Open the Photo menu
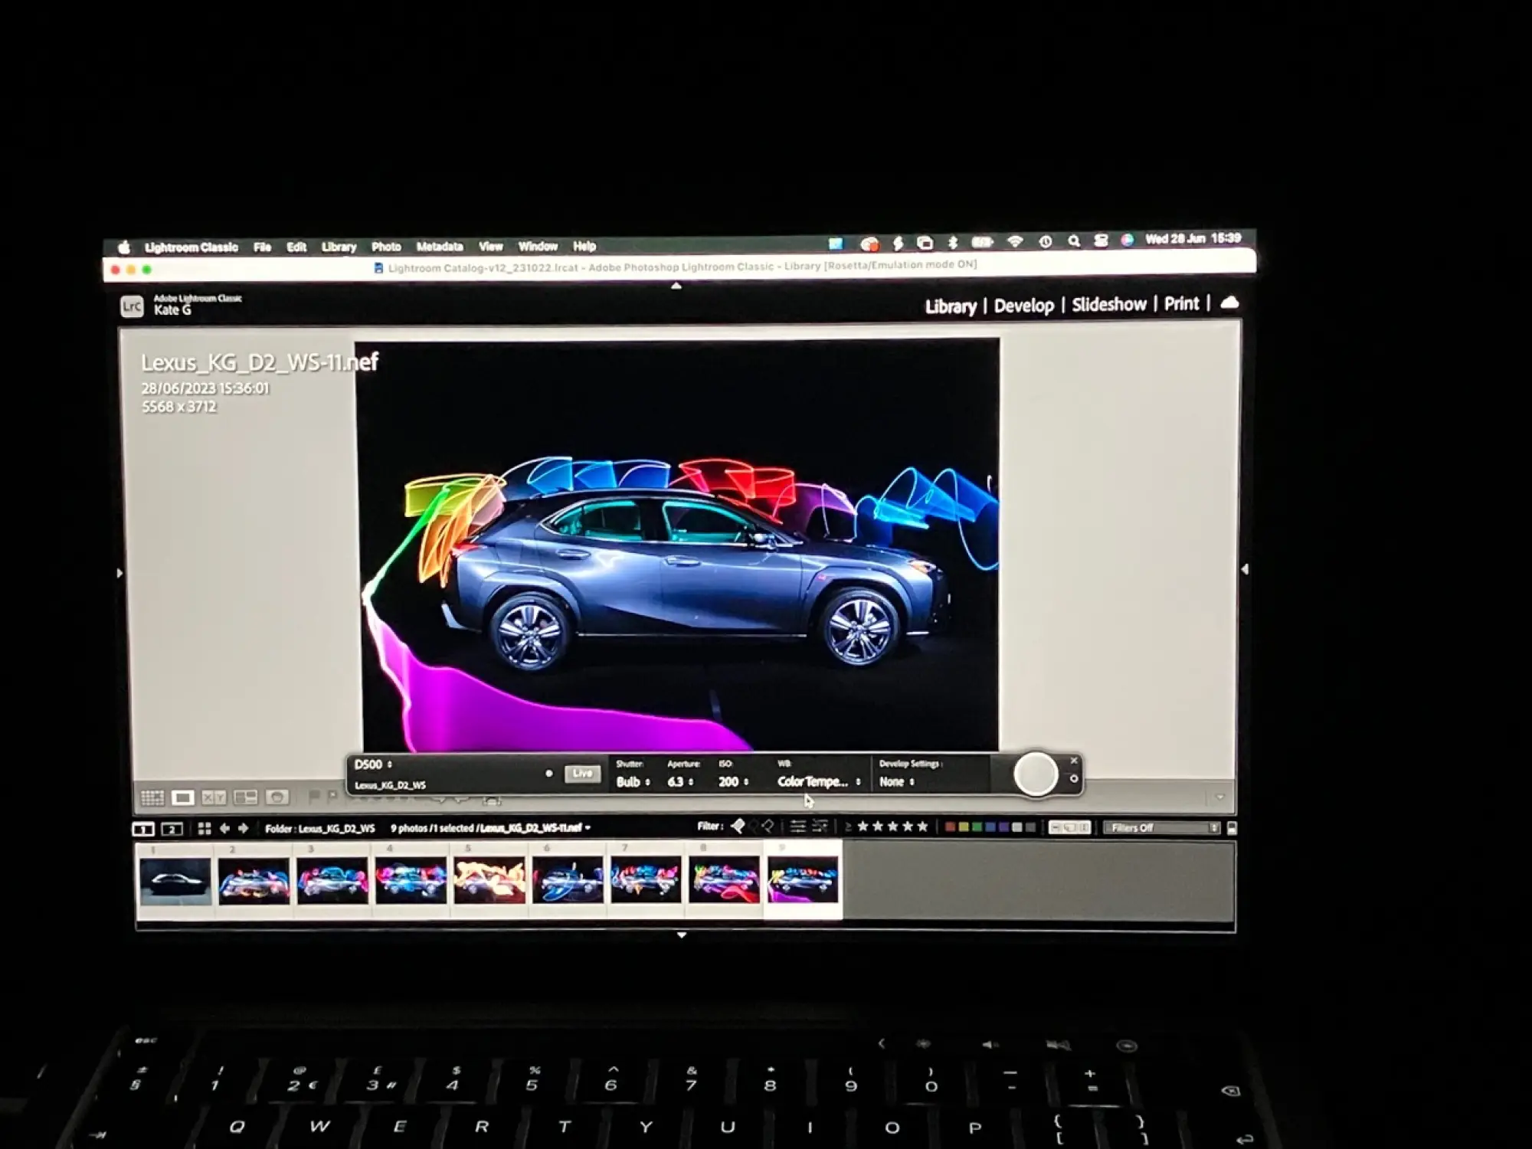The image size is (1532, 1149). click(386, 247)
